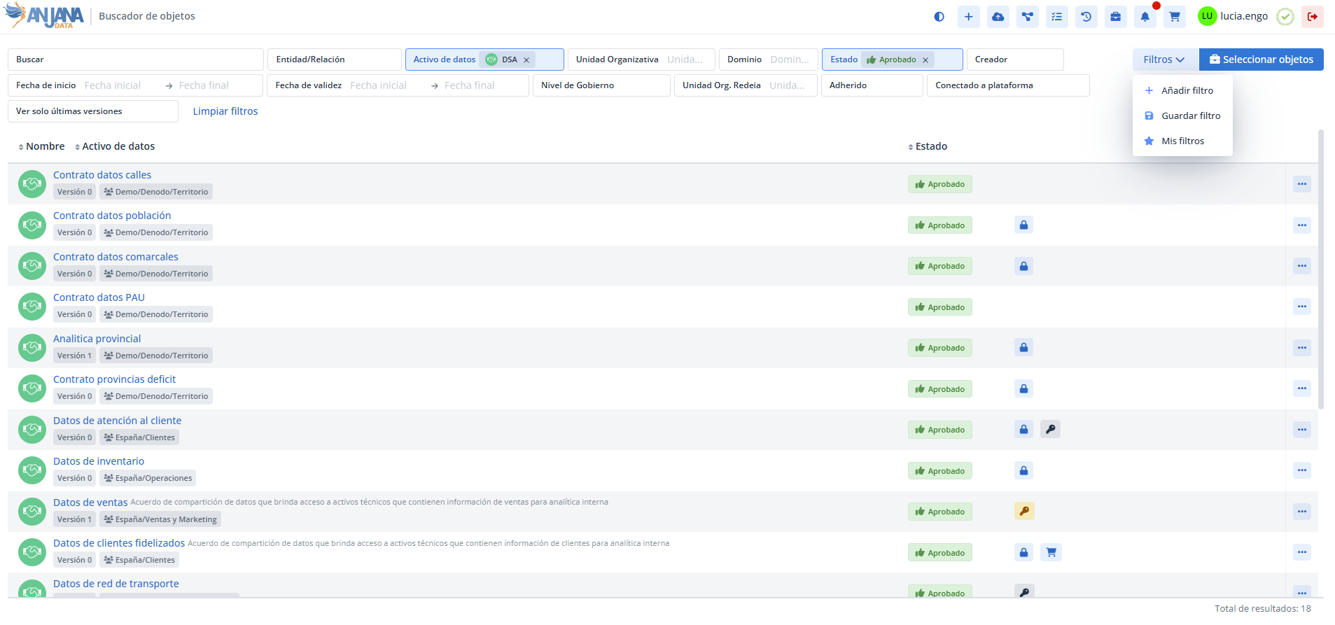This screenshot has width=1335, height=625.
Task: Open the shopping cart in top bar
Action: tap(1174, 17)
